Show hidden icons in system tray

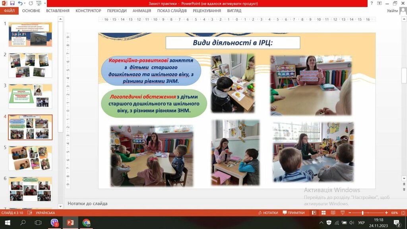click(x=321, y=223)
